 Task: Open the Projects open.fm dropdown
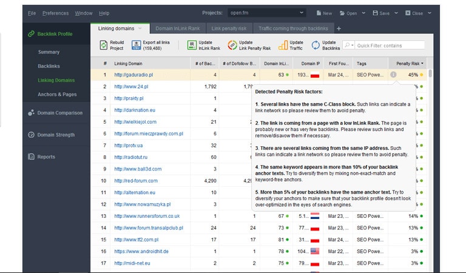pos(267,13)
